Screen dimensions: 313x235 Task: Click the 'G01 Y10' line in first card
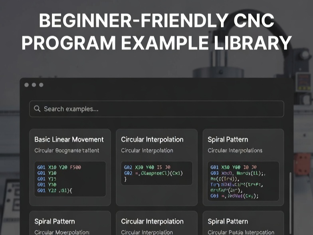click(x=47, y=173)
